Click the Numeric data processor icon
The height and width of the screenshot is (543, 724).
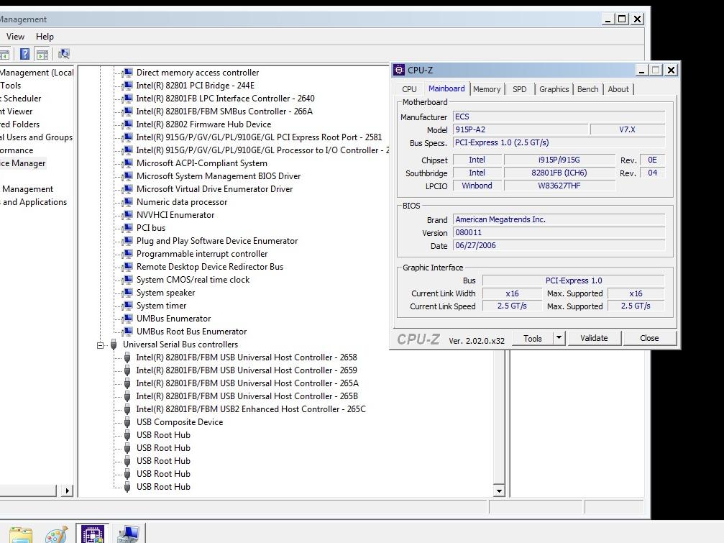click(127, 202)
